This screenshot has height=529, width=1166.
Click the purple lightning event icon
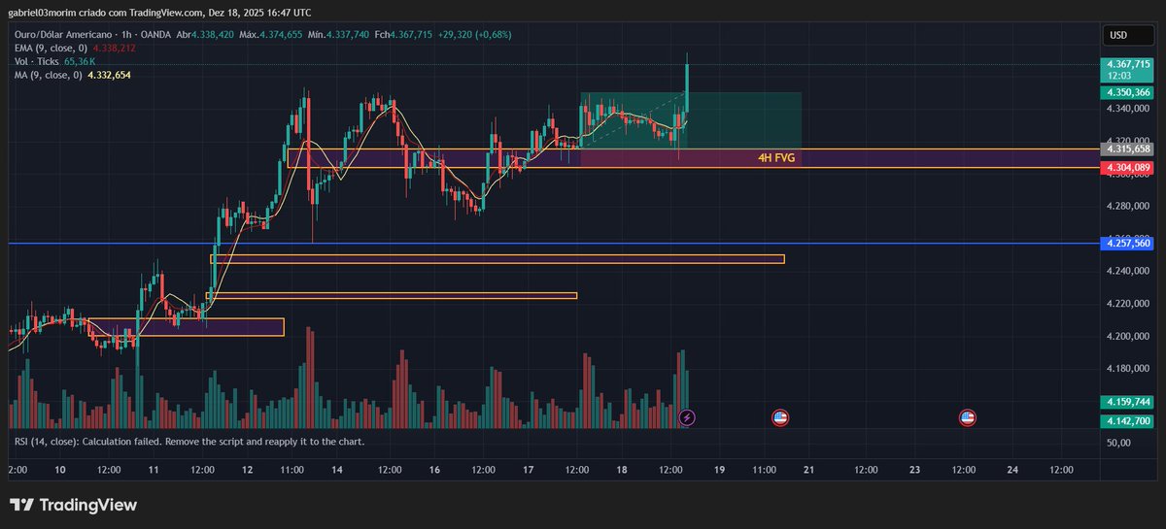click(687, 417)
